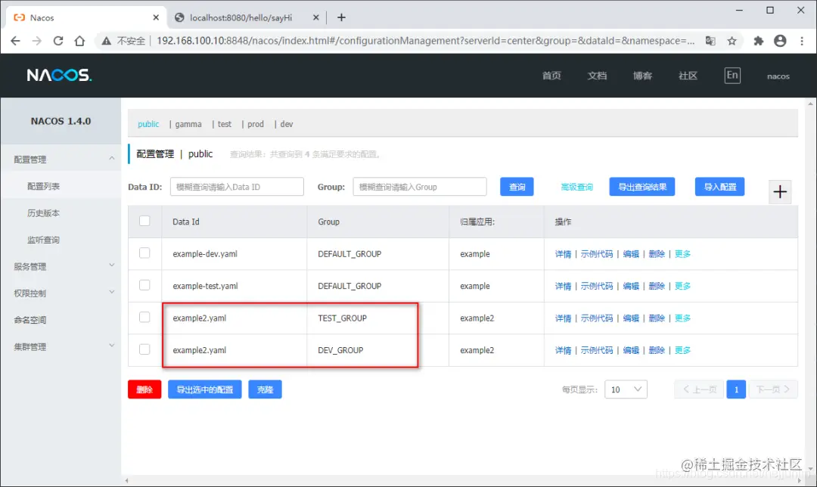
Task: Click the NACOS logo
Action: click(x=59, y=75)
